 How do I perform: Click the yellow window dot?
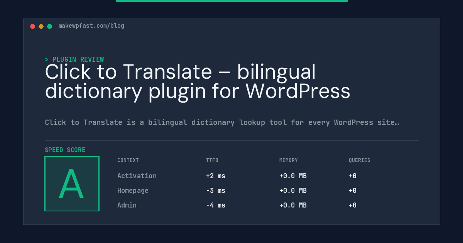coord(41,26)
